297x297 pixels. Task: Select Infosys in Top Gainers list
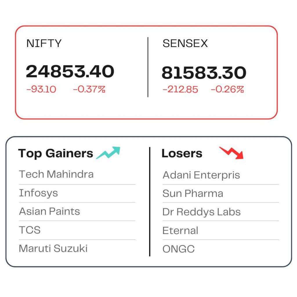click(39, 193)
